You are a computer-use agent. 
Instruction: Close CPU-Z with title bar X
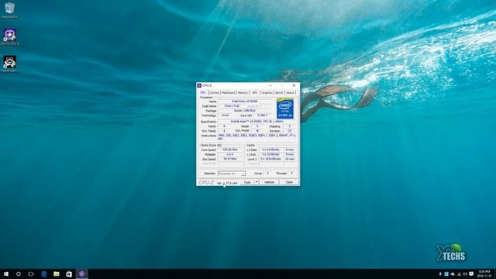(x=294, y=85)
